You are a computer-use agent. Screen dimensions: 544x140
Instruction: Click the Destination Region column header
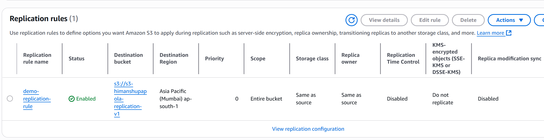point(174,59)
